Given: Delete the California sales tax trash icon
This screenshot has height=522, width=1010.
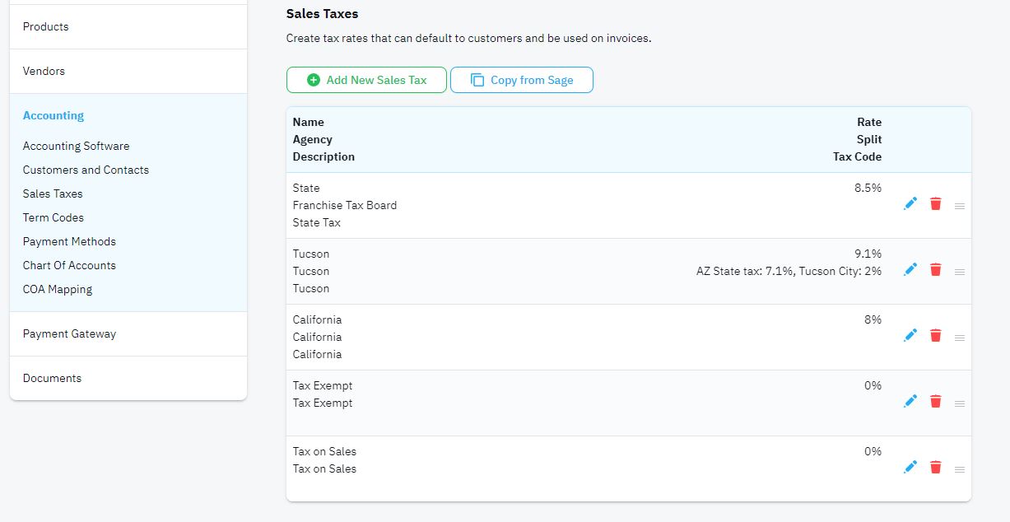Looking at the screenshot, I should 935,335.
